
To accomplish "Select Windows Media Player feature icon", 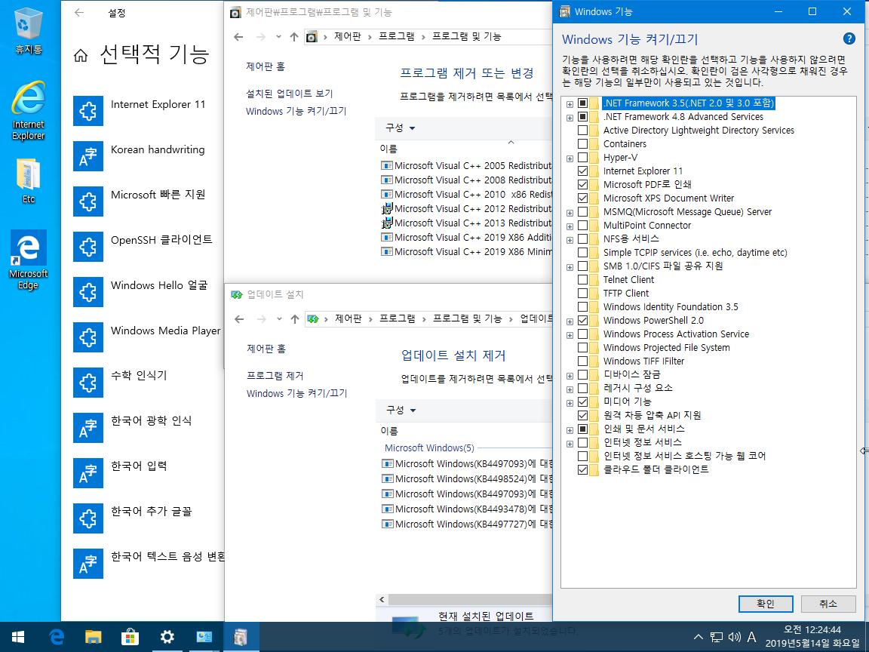I will click(x=88, y=337).
